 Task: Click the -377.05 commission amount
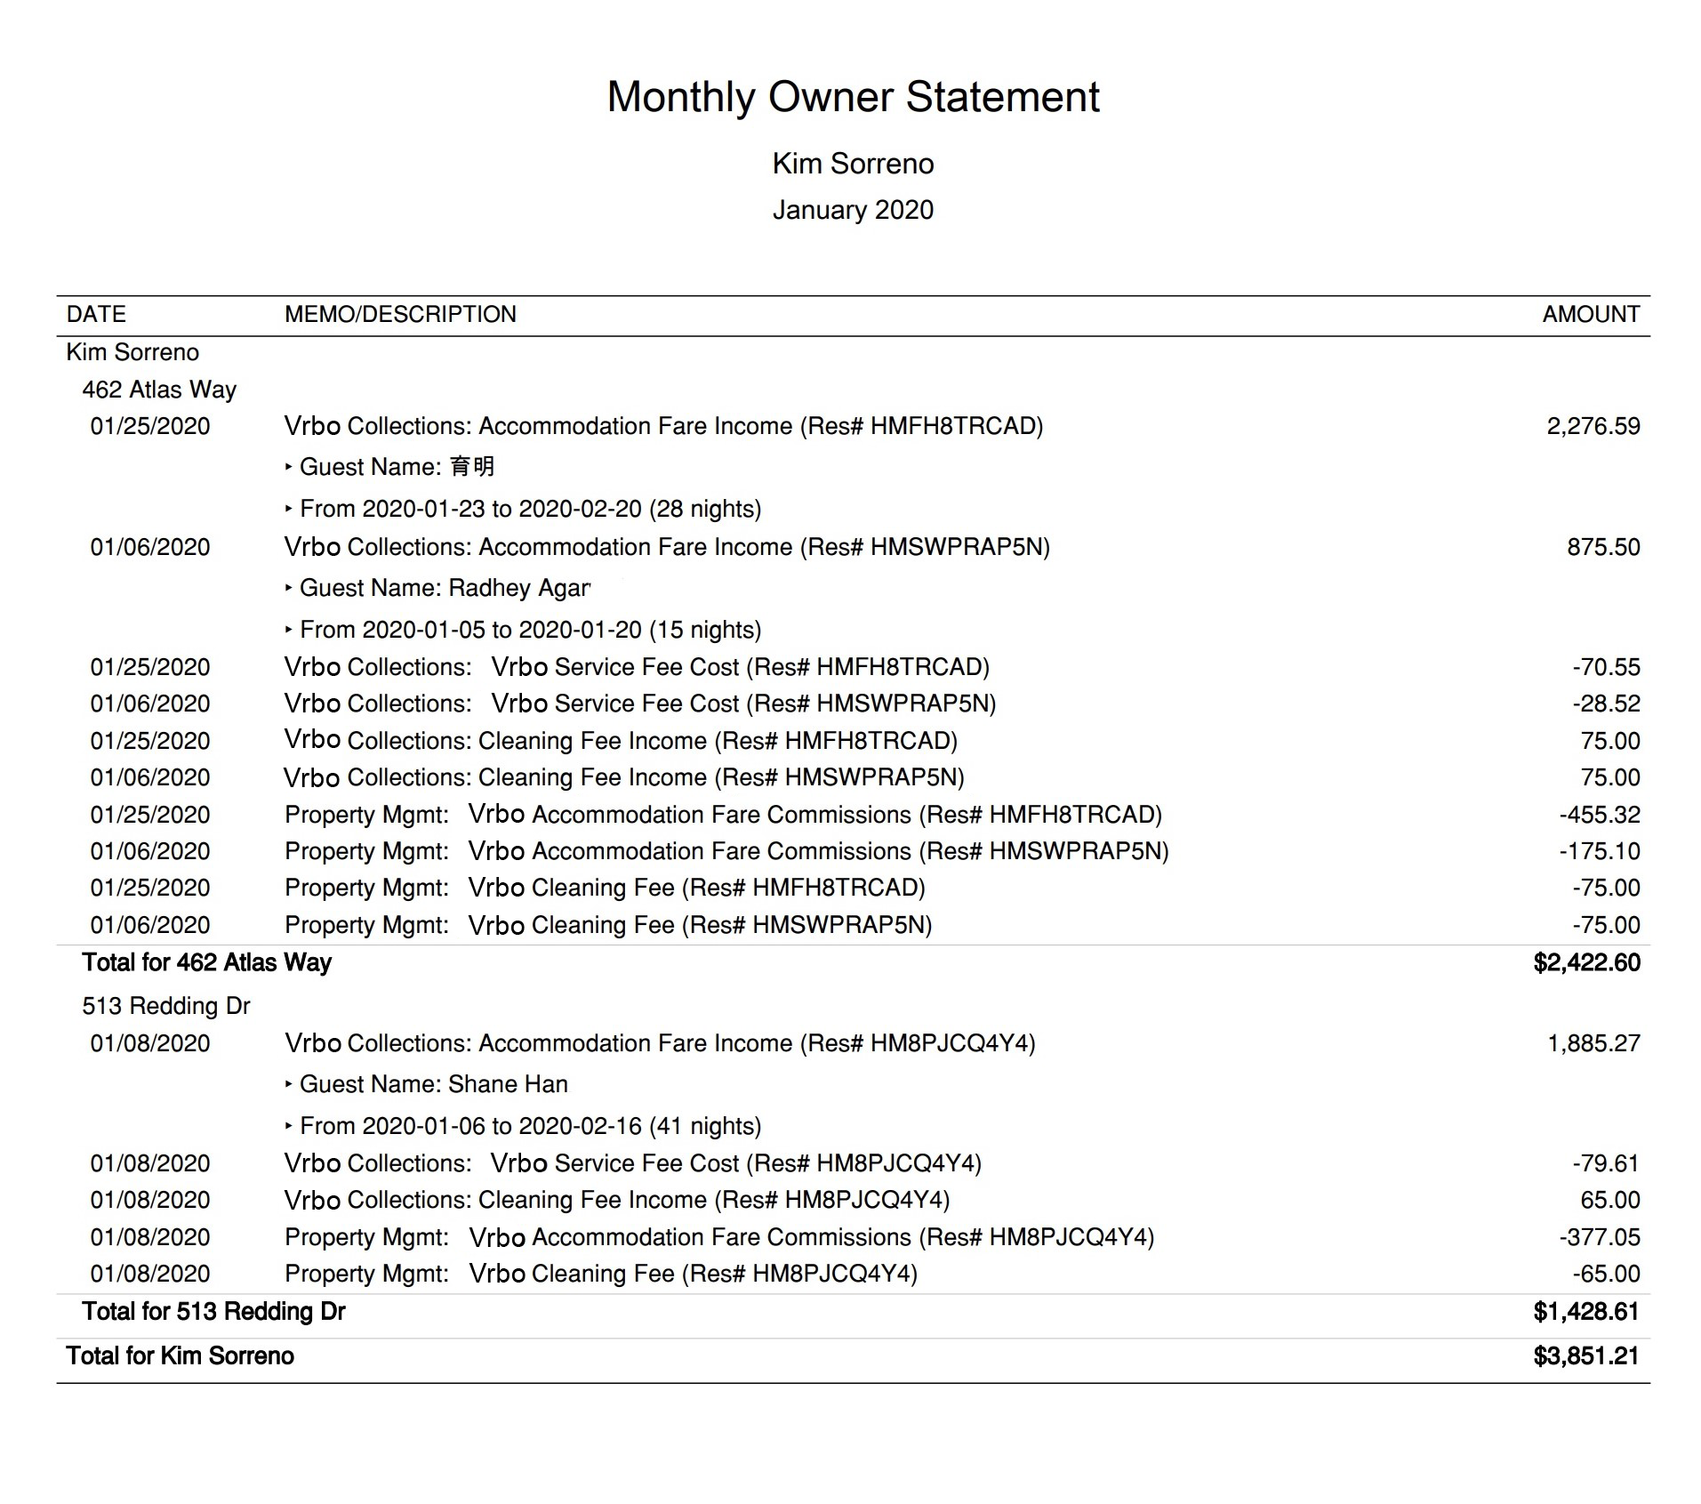pyautogui.click(x=1600, y=1237)
